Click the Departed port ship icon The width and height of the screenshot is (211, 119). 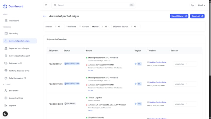[6, 48]
